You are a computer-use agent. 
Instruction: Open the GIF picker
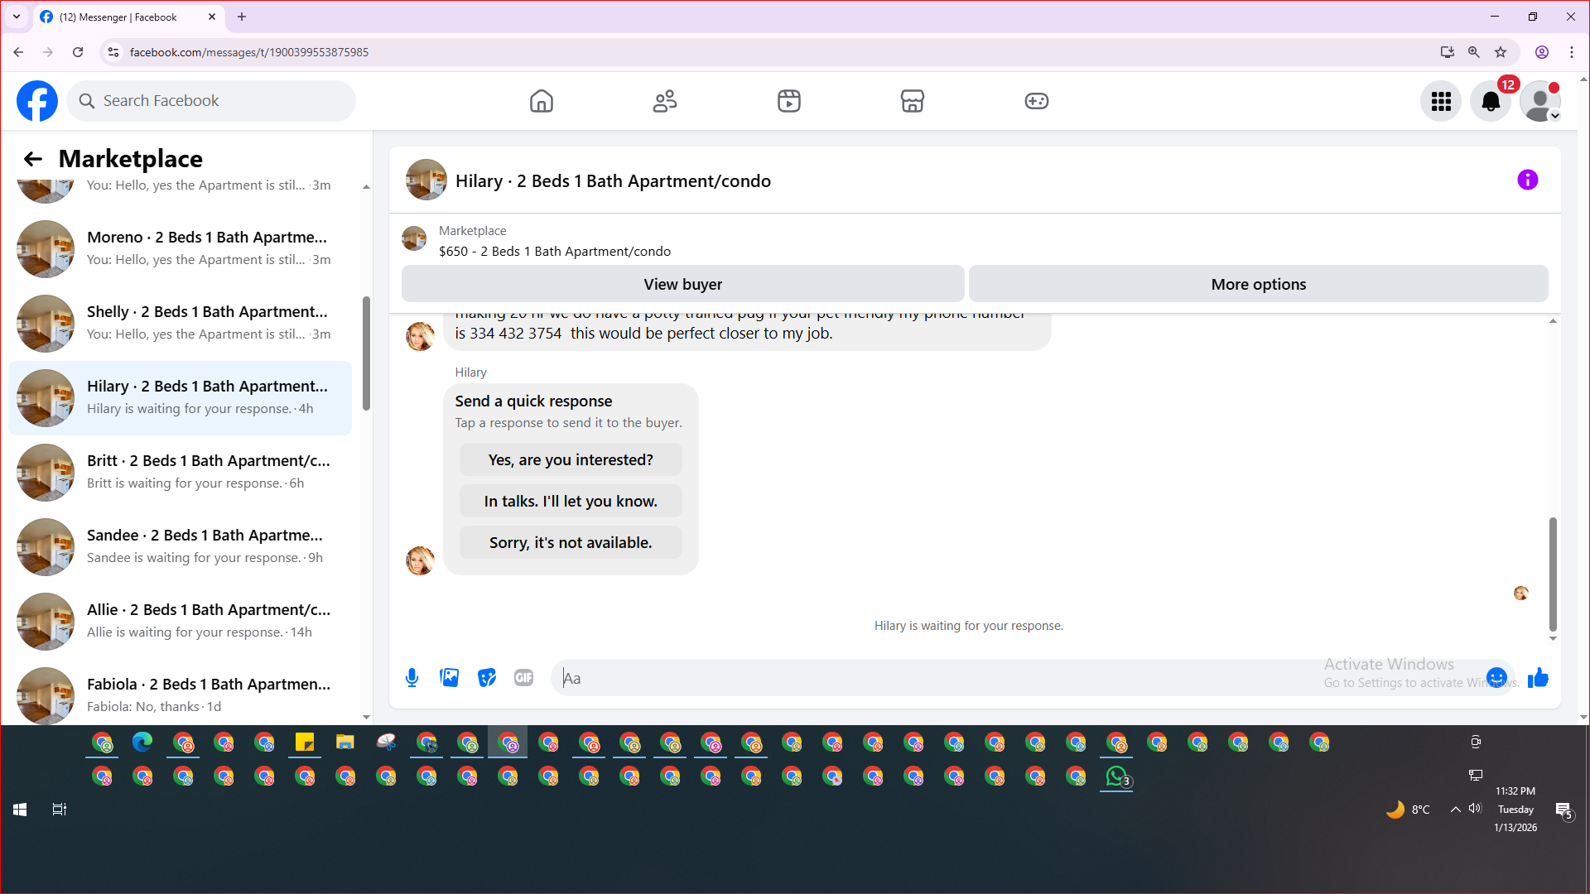click(523, 678)
